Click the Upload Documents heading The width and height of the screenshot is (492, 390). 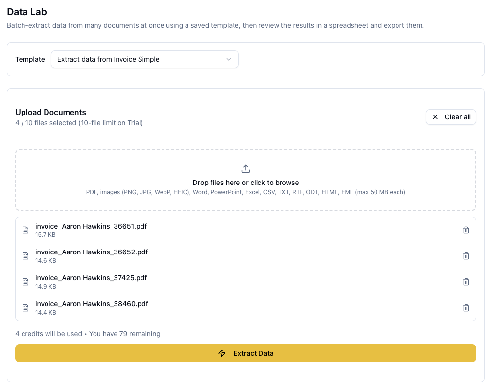point(50,113)
